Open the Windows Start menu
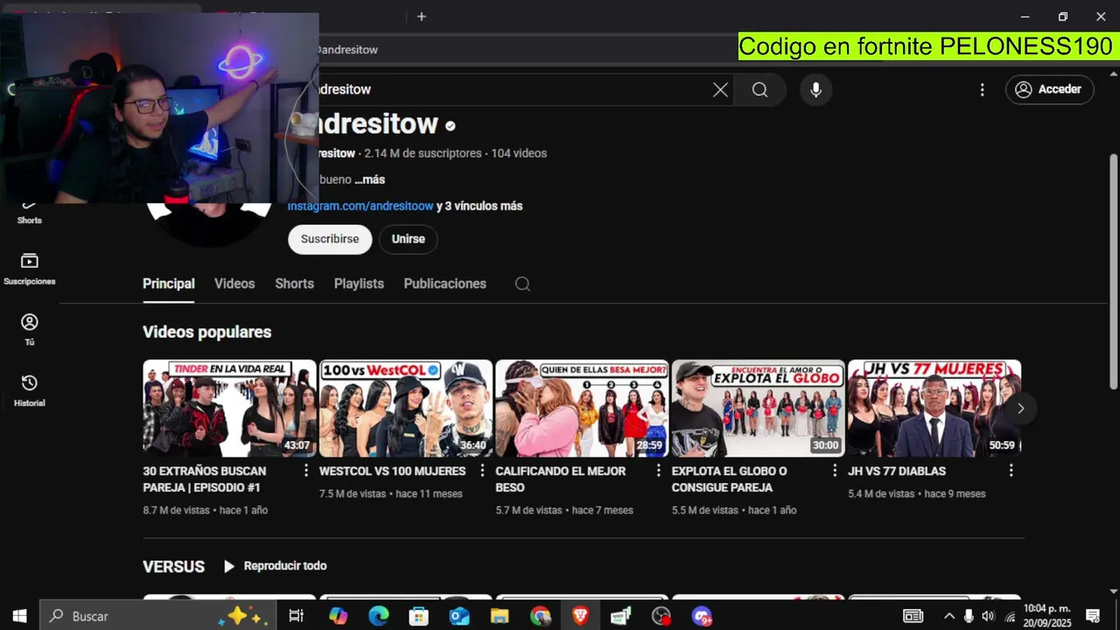The image size is (1120, 630). click(19, 616)
